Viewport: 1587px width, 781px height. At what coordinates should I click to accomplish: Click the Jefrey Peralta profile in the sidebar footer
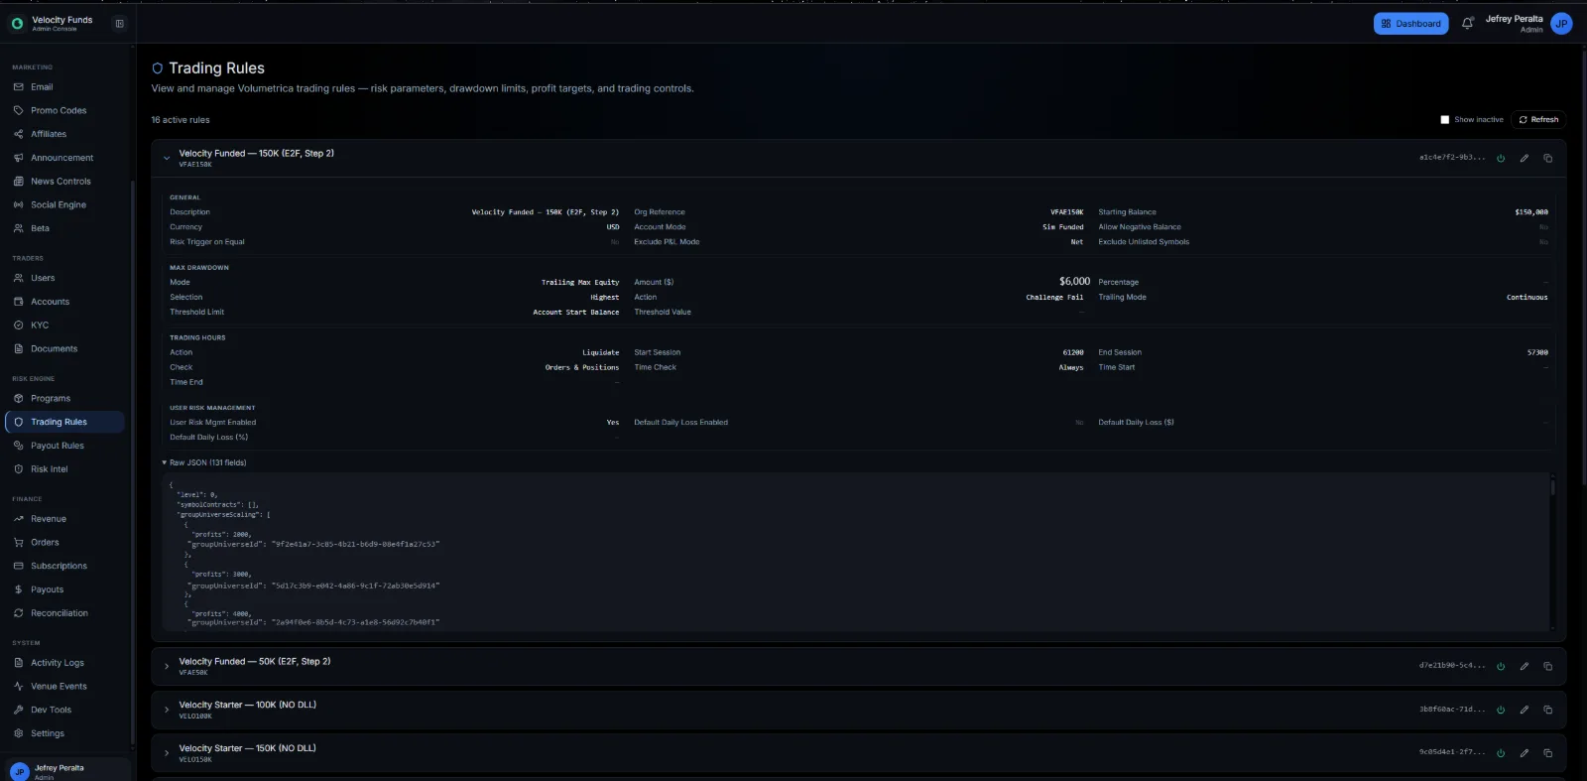click(65, 771)
